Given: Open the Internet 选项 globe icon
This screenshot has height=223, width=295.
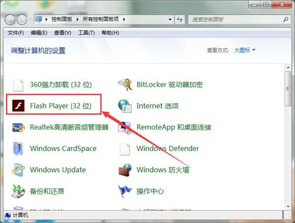Looking at the screenshot, I should 125,106.
